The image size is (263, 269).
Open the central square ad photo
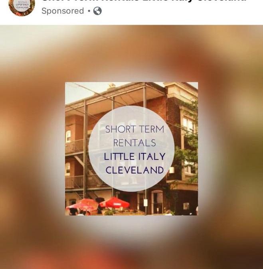pyautogui.click(x=131, y=149)
